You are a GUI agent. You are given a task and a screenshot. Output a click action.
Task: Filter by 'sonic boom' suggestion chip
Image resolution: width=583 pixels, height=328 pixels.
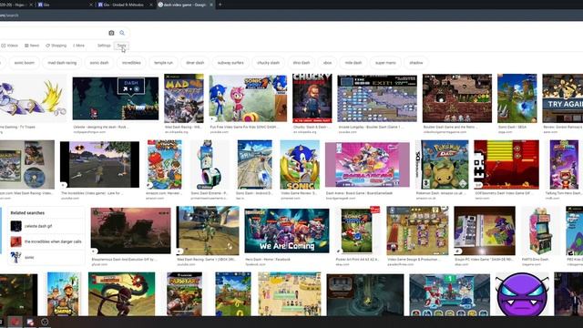25,63
